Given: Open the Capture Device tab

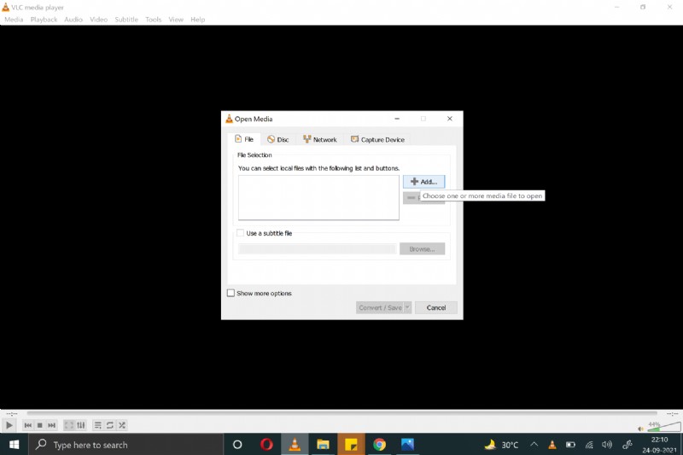Looking at the screenshot, I should click(x=377, y=139).
